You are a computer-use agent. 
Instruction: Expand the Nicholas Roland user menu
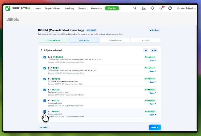(x=186, y=8)
